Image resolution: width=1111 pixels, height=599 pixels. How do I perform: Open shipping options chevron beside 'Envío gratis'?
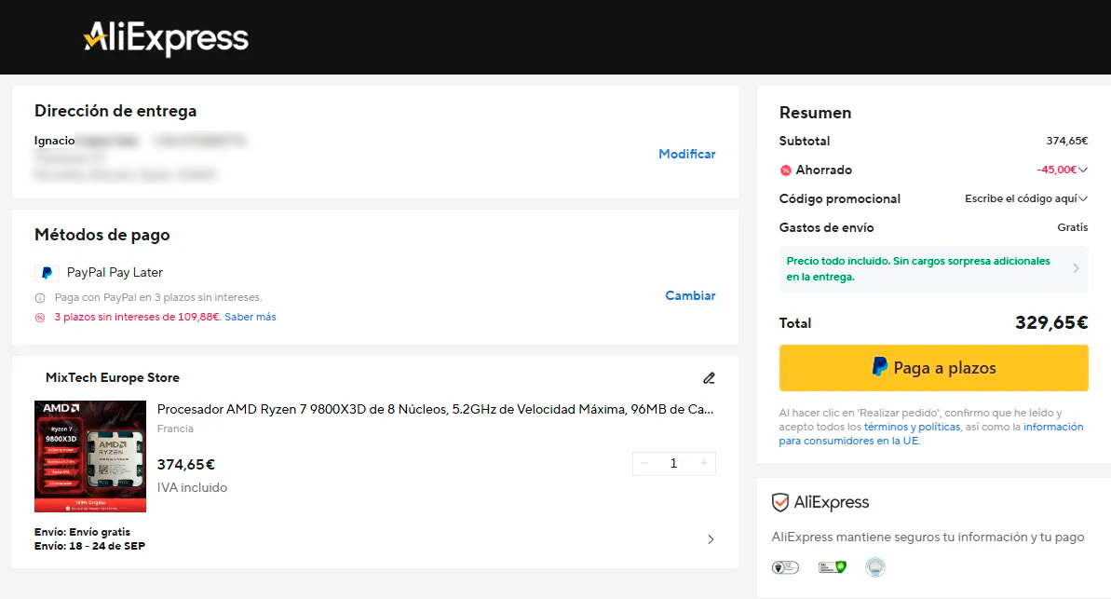click(x=711, y=539)
